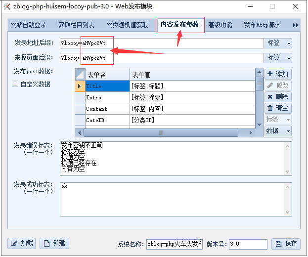Click tab overflow double-arrow icon
Screen dimensions: 308x257
tap(296, 25)
